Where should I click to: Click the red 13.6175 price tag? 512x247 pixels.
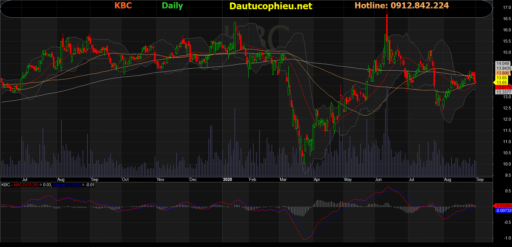click(x=504, y=87)
